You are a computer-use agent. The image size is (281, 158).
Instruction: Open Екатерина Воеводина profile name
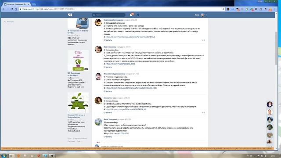coord(113,20)
